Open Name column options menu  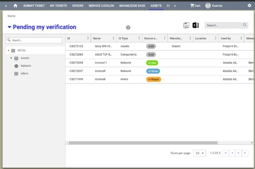[x=114, y=38]
